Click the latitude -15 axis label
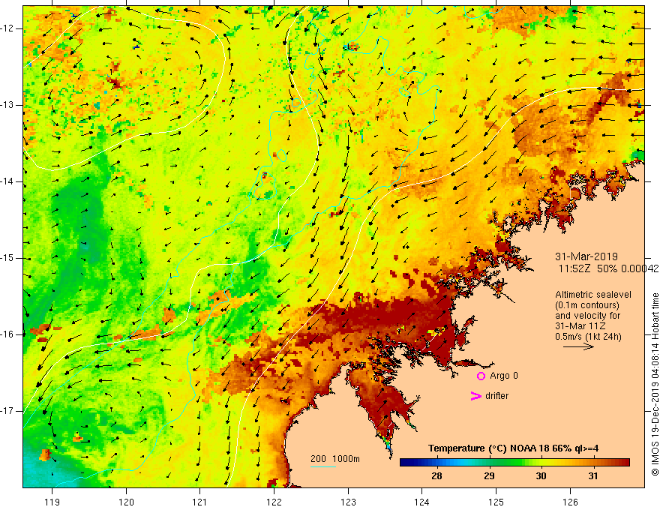 (x=7, y=258)
